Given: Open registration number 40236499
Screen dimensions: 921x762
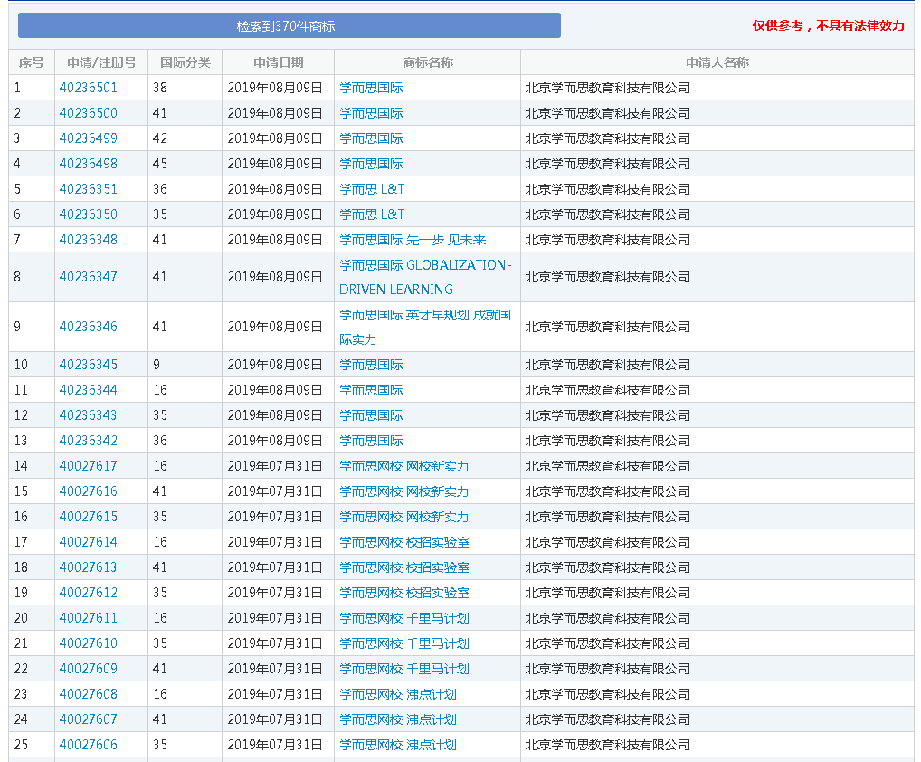Looking at the screenshot, I should pyautogui.click(x=88, y=138).
